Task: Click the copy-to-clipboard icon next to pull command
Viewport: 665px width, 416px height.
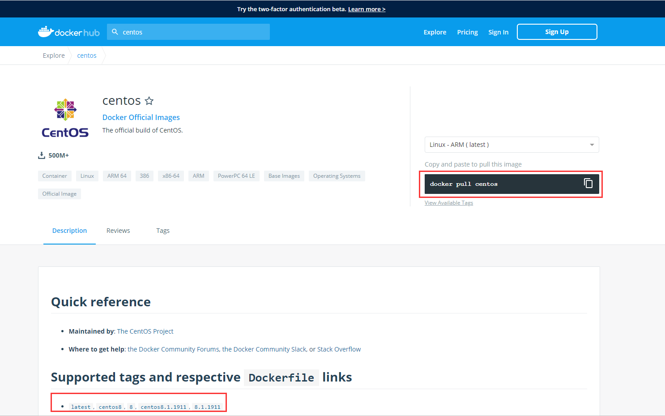Action: (x=588, y=184)
